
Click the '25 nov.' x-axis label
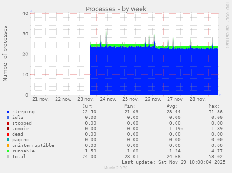130,99
